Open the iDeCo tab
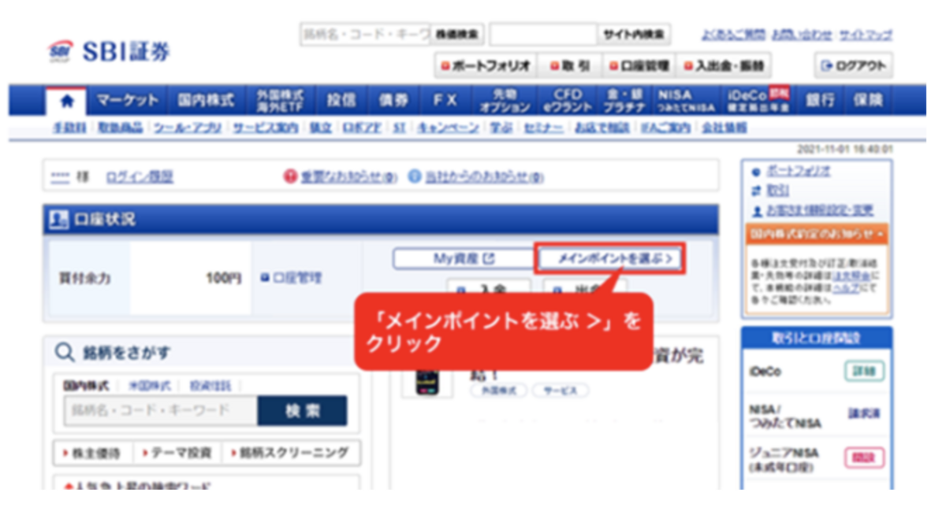 pos(757,101)
